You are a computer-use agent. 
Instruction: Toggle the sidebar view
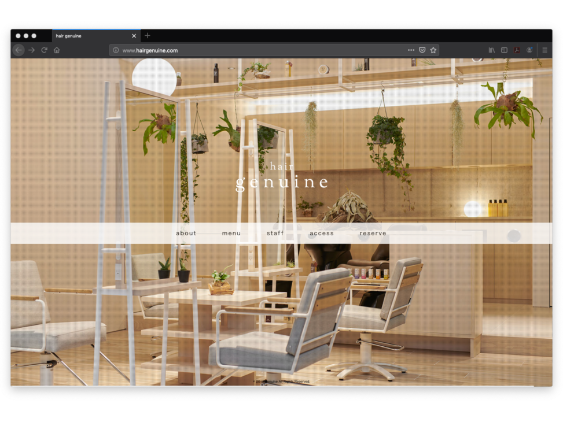click(504, 50)
